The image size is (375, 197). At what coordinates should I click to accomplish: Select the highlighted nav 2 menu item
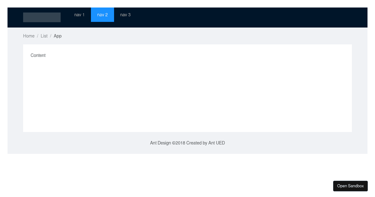click(102, 15)
